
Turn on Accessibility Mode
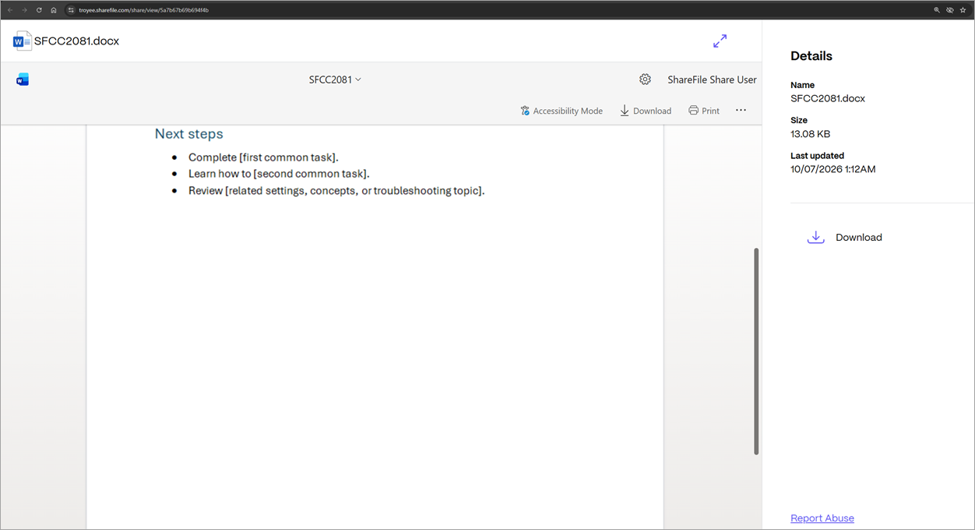click(x=561, y=111)
